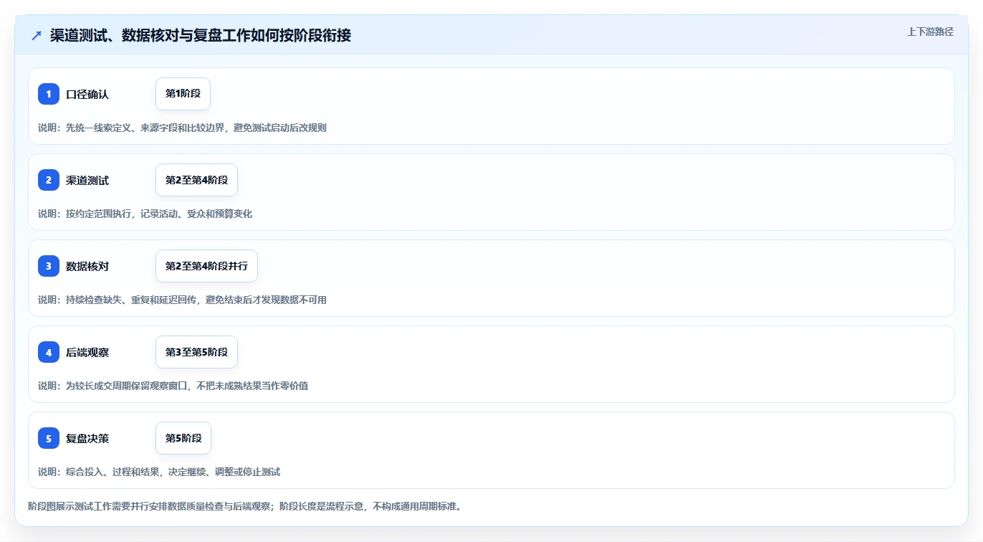The image size is (983, 542).
Task: Click the 数据核对 step title
Action: [87, 267]
